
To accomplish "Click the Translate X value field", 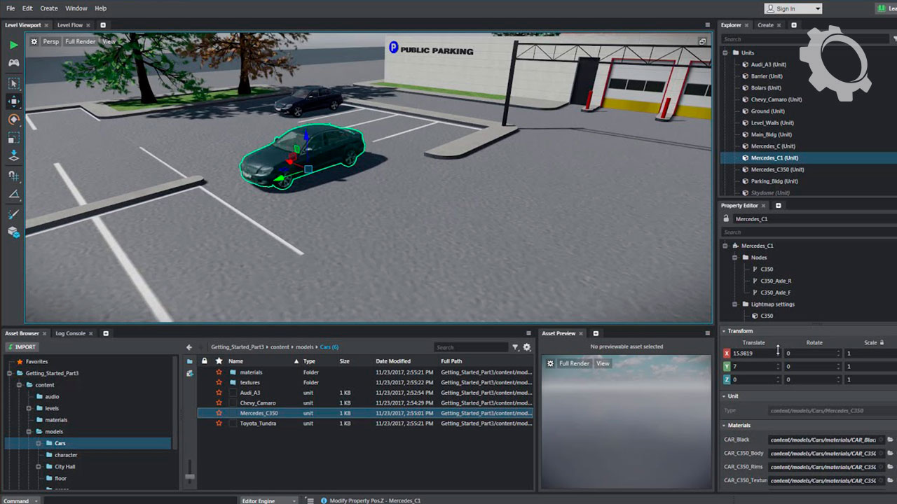I will pyautogui.click(x=753, y=353).
